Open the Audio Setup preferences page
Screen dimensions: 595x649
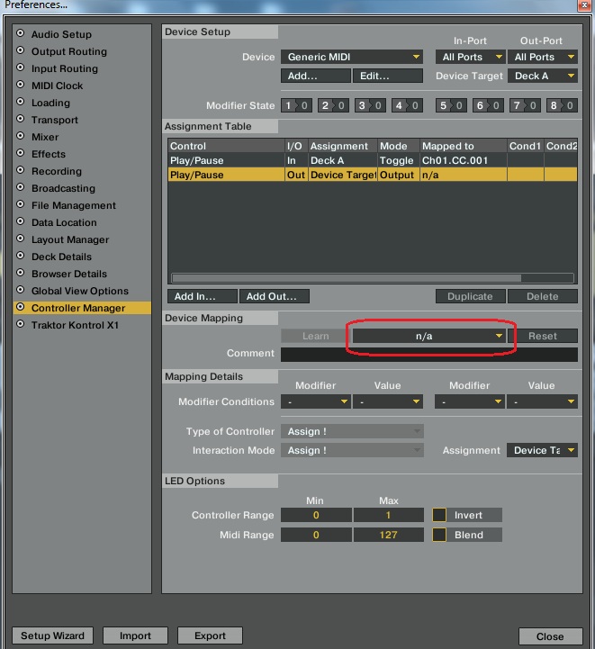point(61,34)
